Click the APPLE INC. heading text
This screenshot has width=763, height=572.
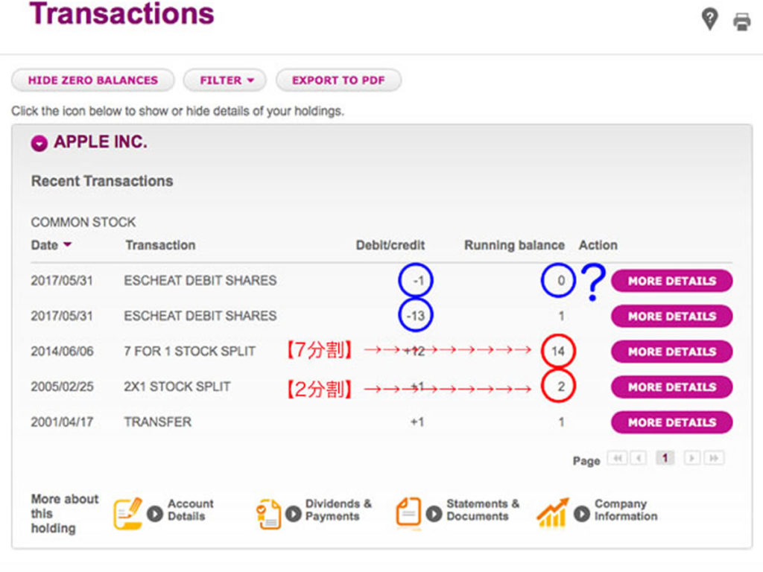click(101, 142)
